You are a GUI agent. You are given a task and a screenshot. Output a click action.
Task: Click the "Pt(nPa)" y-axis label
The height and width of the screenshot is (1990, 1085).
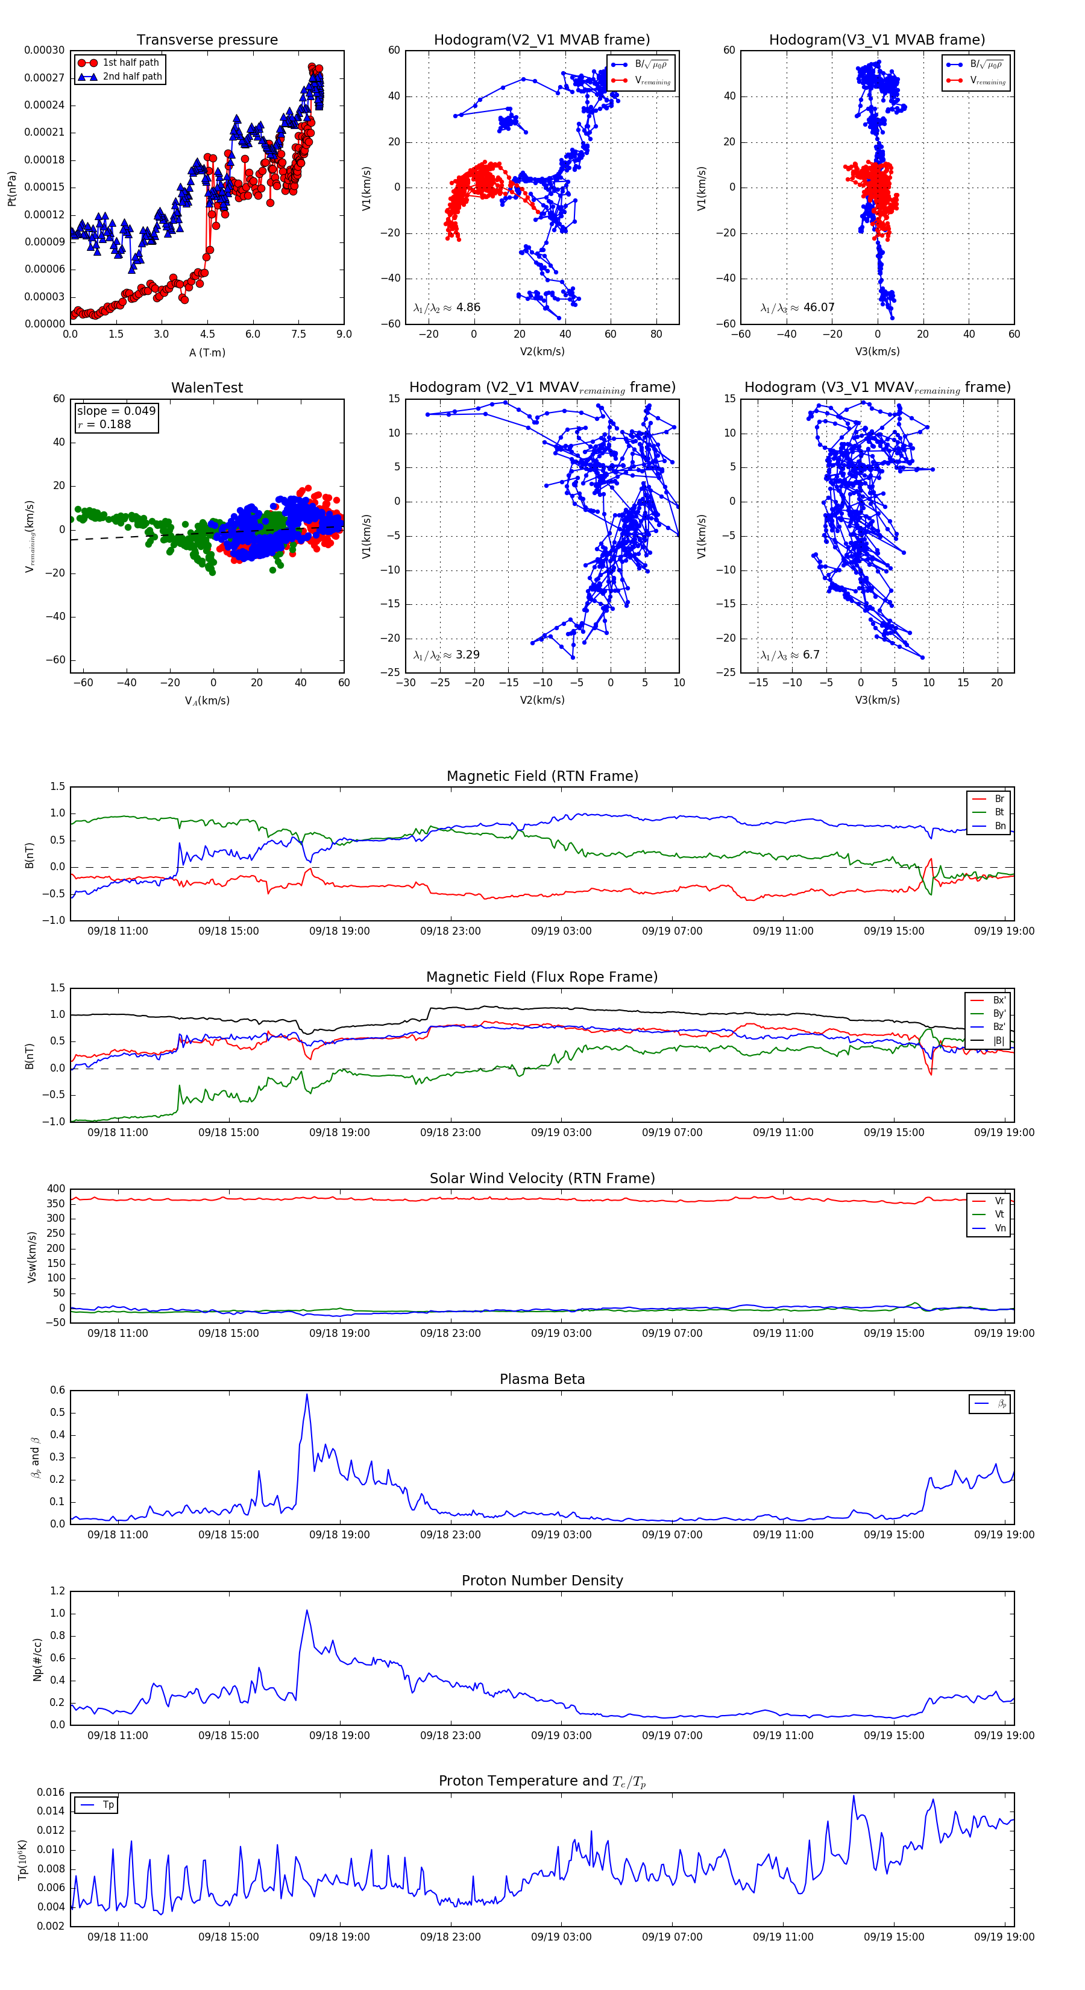point(11,188)
